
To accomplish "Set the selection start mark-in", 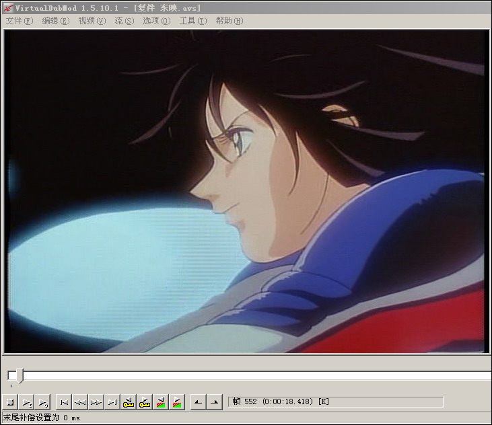I will tap(199, 402).
